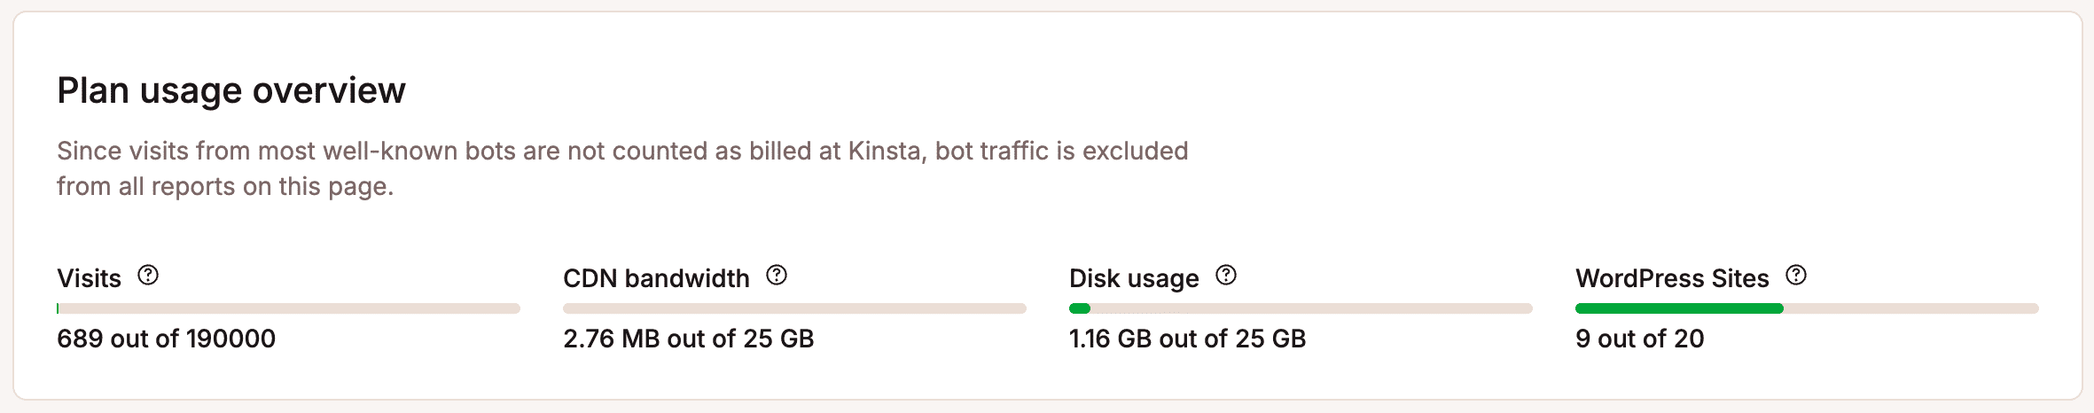2094x413 pixels.
Task: Click the unfilled part of Disk usage bar
Action: (1312, 308)
